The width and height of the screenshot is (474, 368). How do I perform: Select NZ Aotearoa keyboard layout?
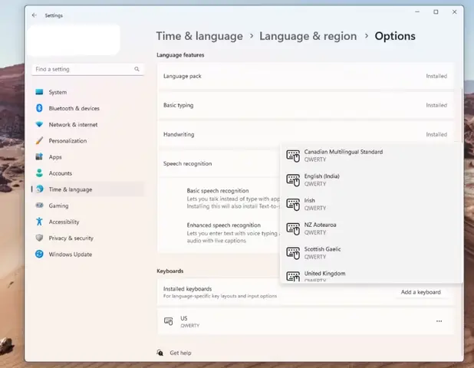tap(371, 228)
